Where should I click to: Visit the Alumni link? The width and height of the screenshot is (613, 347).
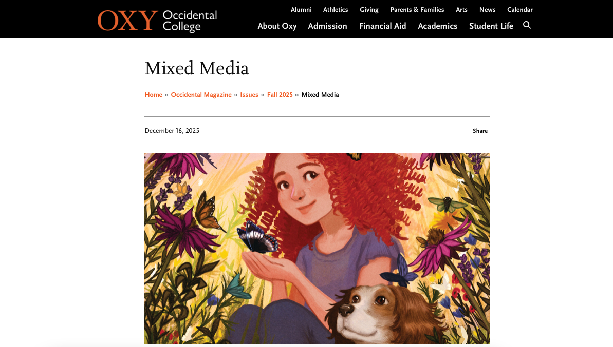click(x=301, y=10)
